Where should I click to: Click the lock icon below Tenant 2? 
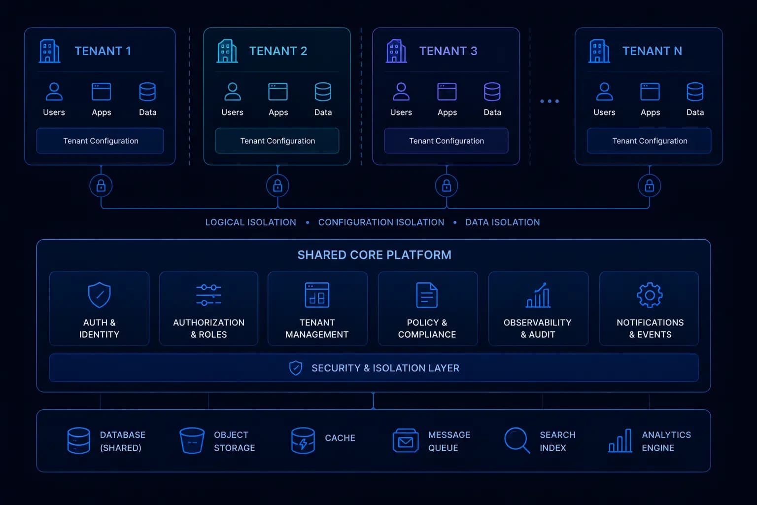tap(278, 186)
